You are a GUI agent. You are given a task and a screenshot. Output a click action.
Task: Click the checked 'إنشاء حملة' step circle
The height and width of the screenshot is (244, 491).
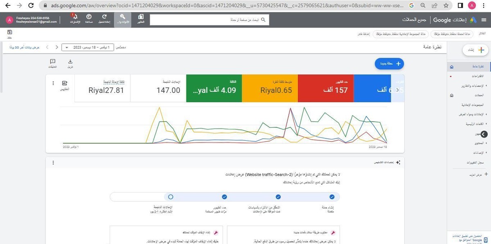(332, 197)
